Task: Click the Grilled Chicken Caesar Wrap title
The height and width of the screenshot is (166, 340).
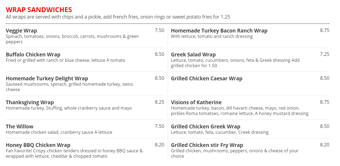Action: pyautogui.click(x=207, y=78)
